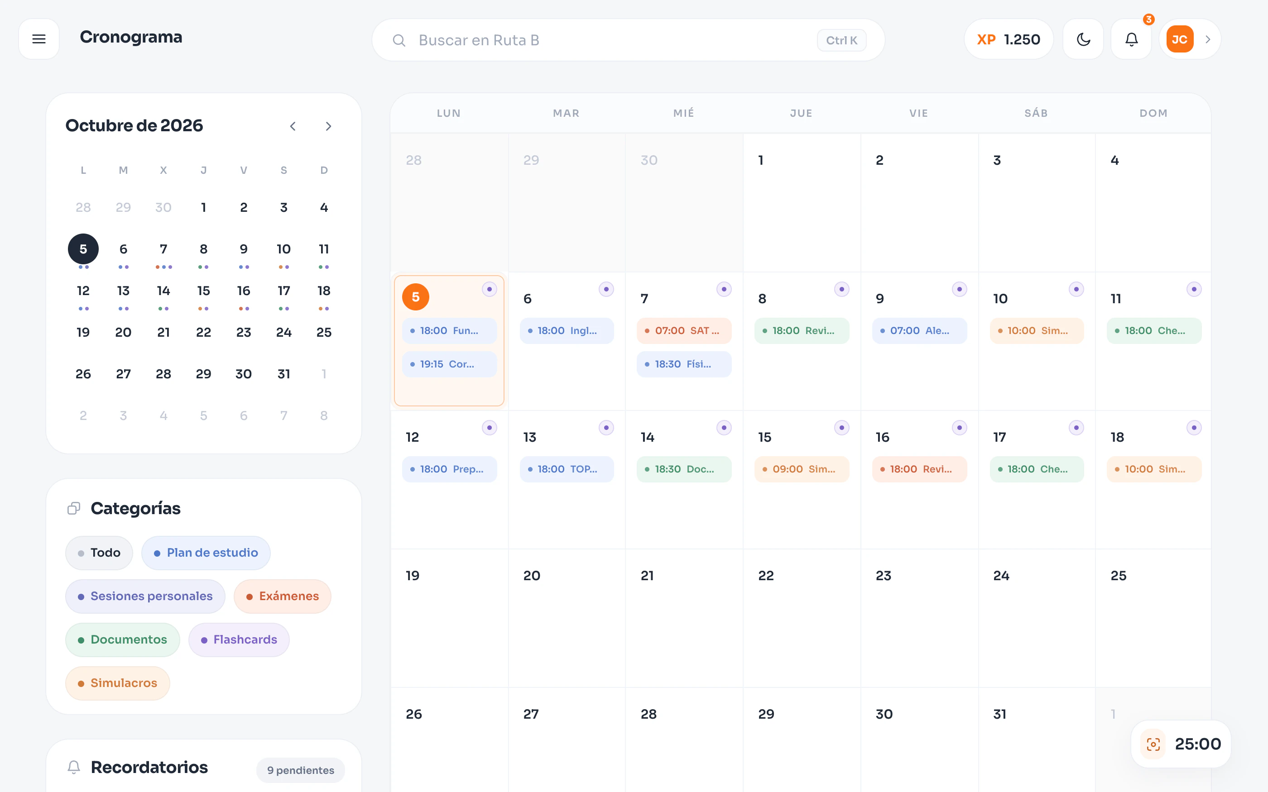The image size is (1268, 792).
Task: Select the Todo category filter
Action: [99, 553]
